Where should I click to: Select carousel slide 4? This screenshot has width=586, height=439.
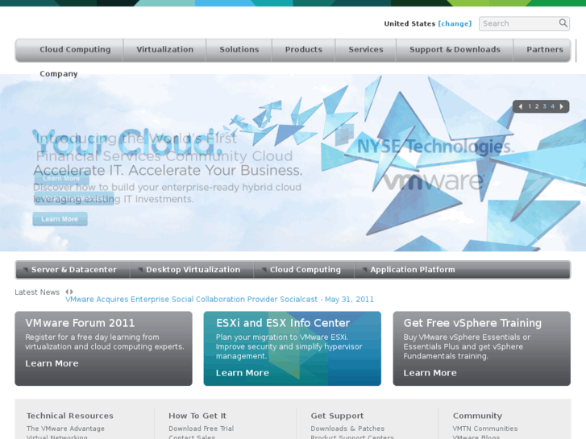[552, 106]
